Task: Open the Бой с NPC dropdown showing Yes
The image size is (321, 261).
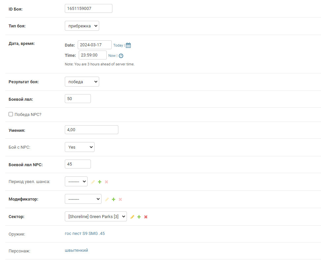Action: click(x=80, y=147)
